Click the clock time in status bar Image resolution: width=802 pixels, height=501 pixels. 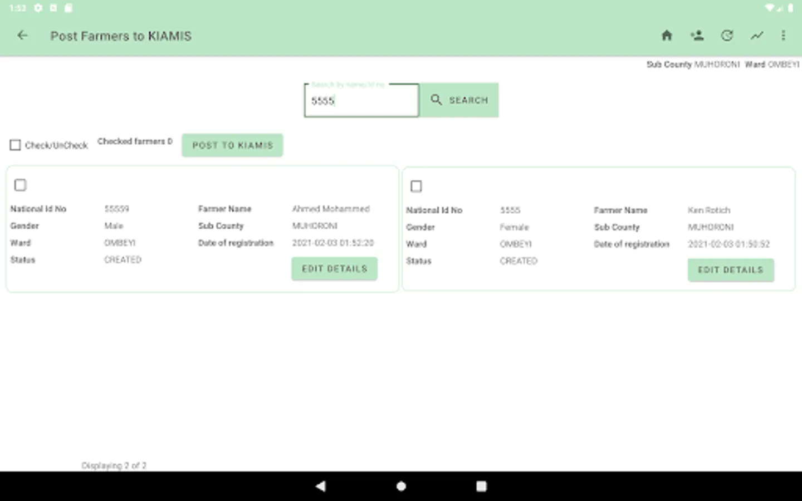(18, 8)
